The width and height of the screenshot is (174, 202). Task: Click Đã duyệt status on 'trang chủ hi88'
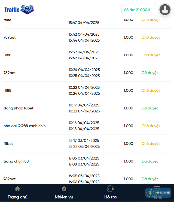coord(150,161)
